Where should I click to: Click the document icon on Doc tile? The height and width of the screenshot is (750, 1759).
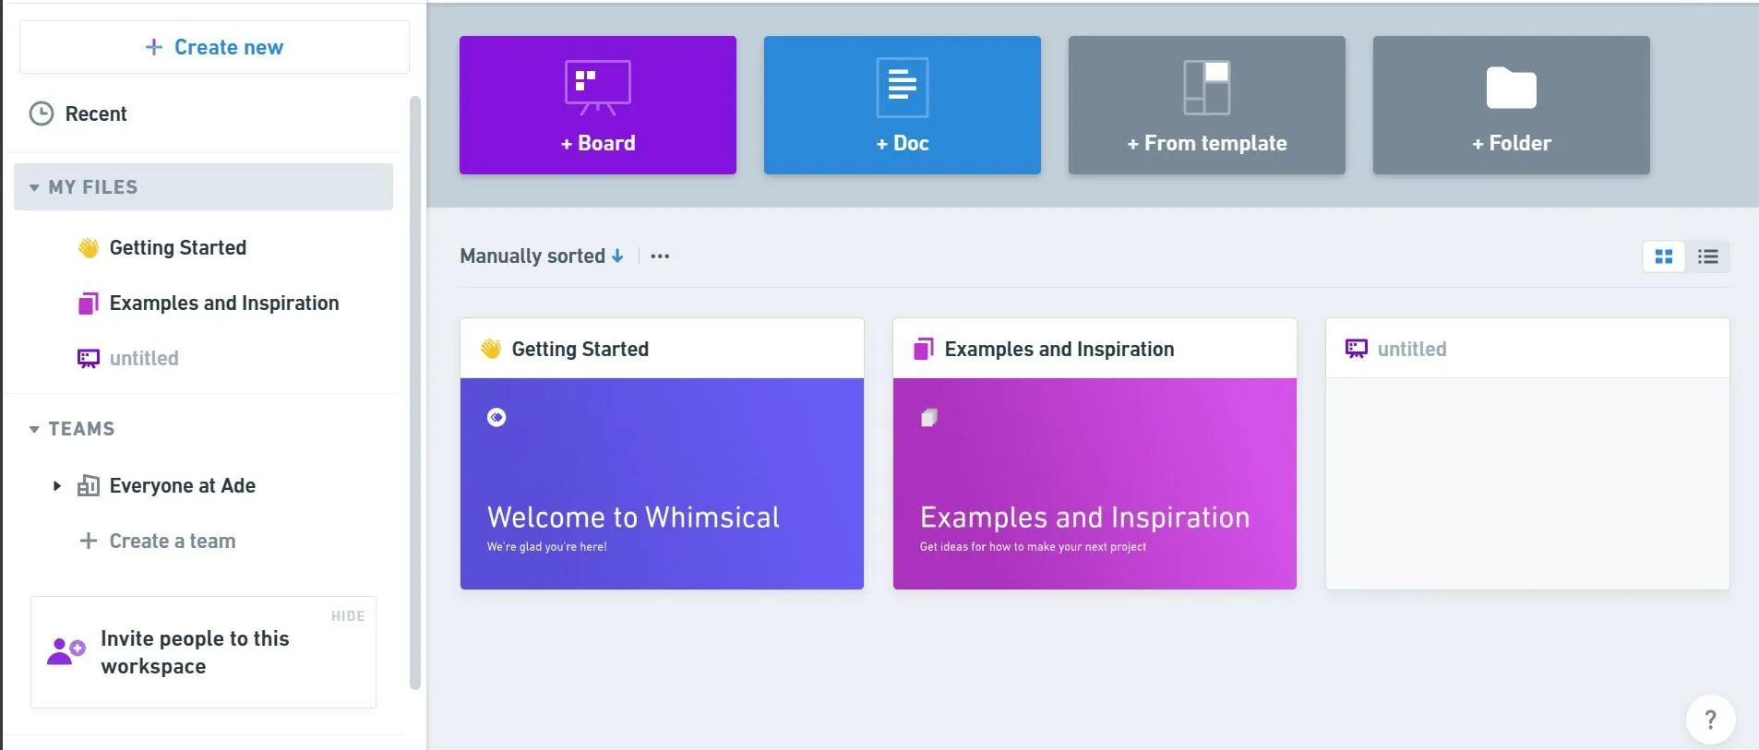click(903, 88)
